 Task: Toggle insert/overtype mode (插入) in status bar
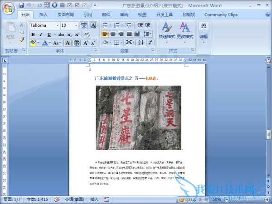click(94, 199)
